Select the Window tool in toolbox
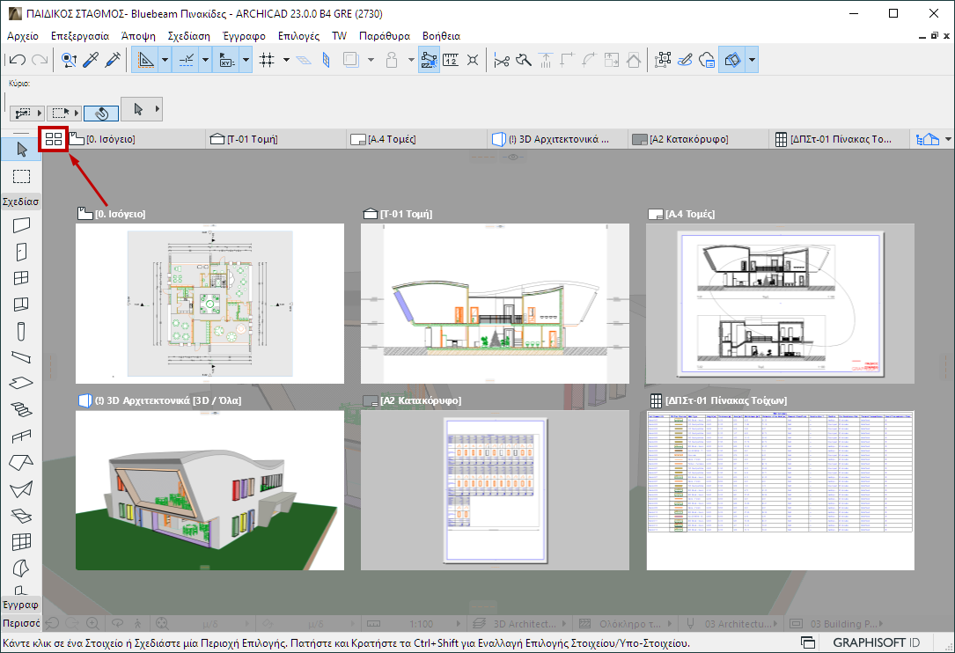This screenshot has width=955, height=653. pos(21,278)
